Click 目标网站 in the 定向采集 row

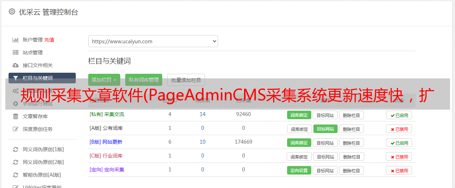tap(325, 170)
